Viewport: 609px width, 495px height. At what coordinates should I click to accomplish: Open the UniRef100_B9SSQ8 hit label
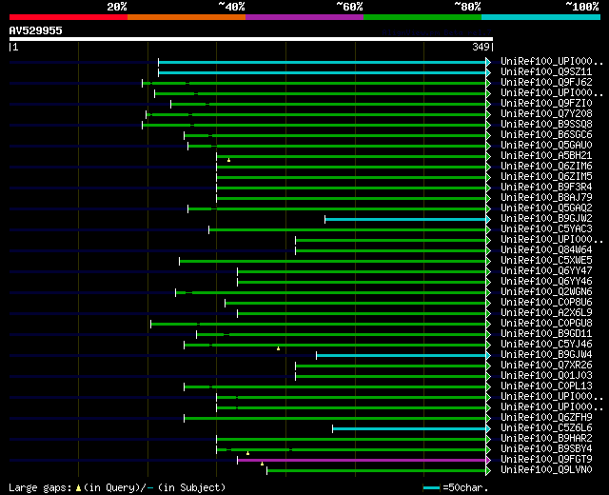pyautogui.click(x=546, y=125)
